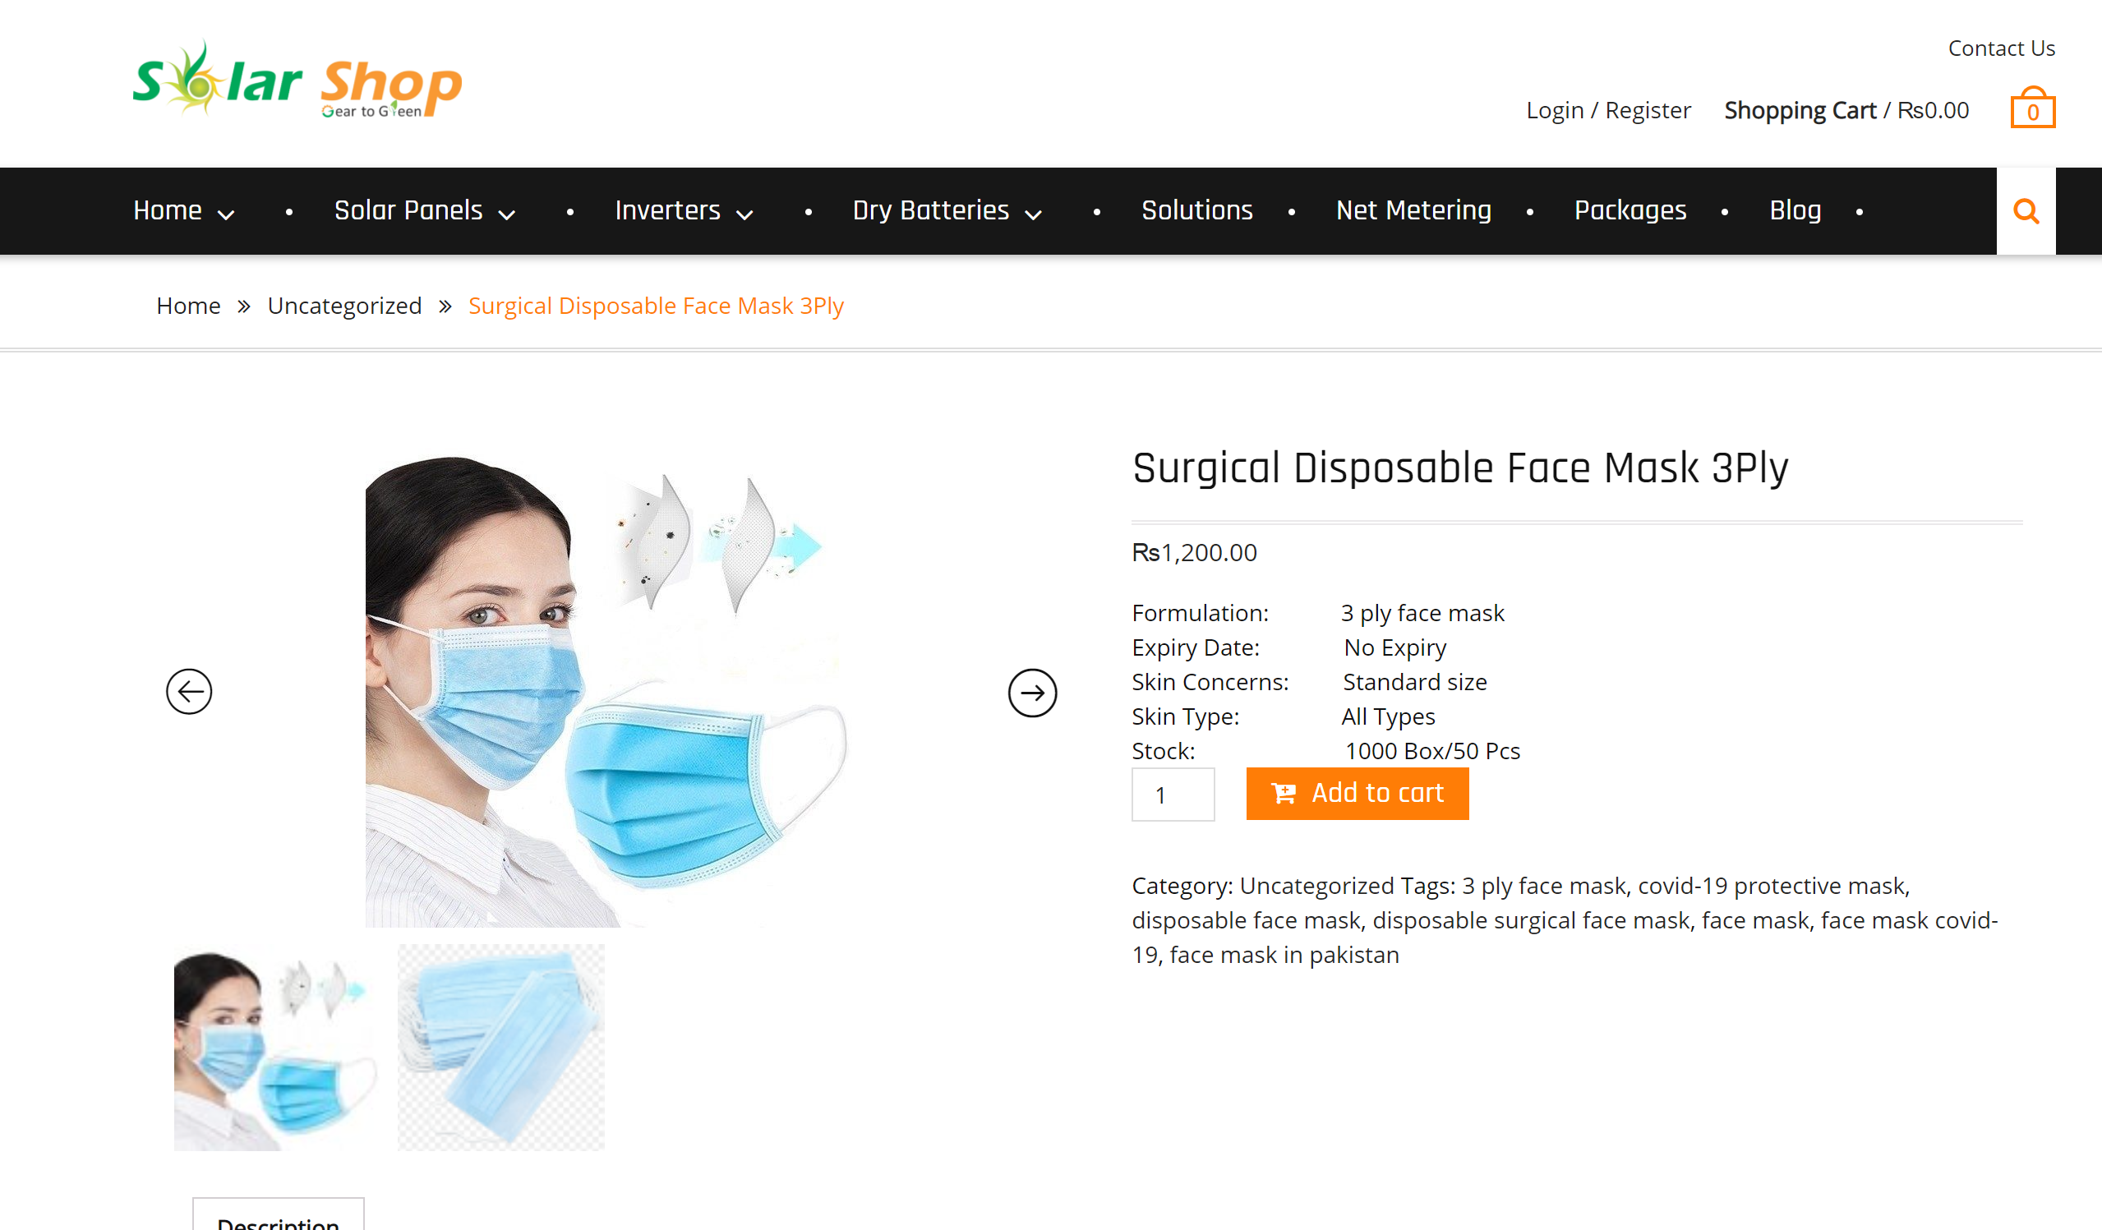Screen dimensions: 2102x1230
Task: Click the Solar Shop logo
Action: pos(297,79)
